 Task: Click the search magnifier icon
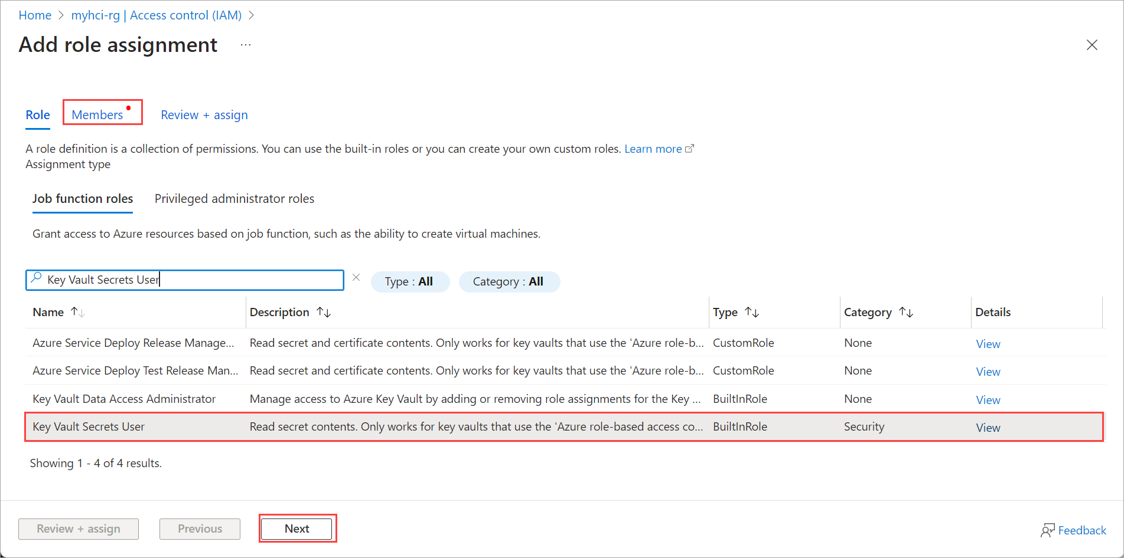[x=37, y=278]
